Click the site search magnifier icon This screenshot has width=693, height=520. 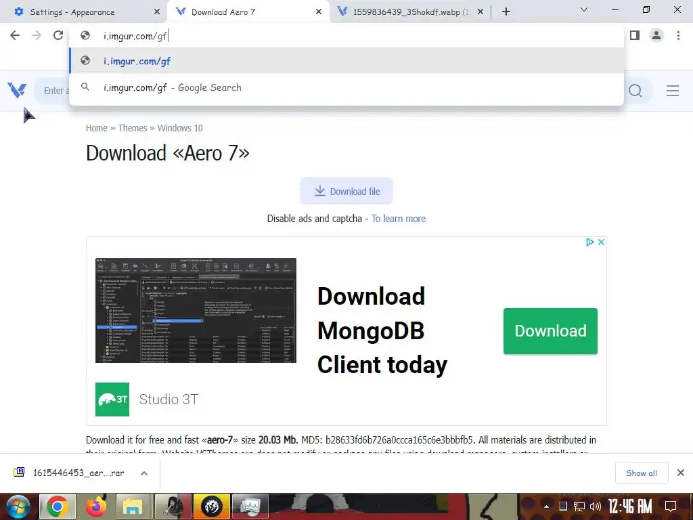[635, 91]
